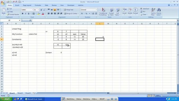Click the Insert Function fx button

pos(30,20)
